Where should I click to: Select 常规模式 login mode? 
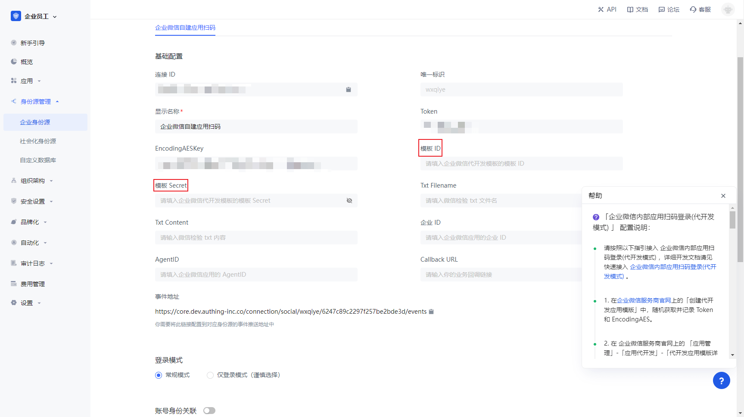click(159, 375)
